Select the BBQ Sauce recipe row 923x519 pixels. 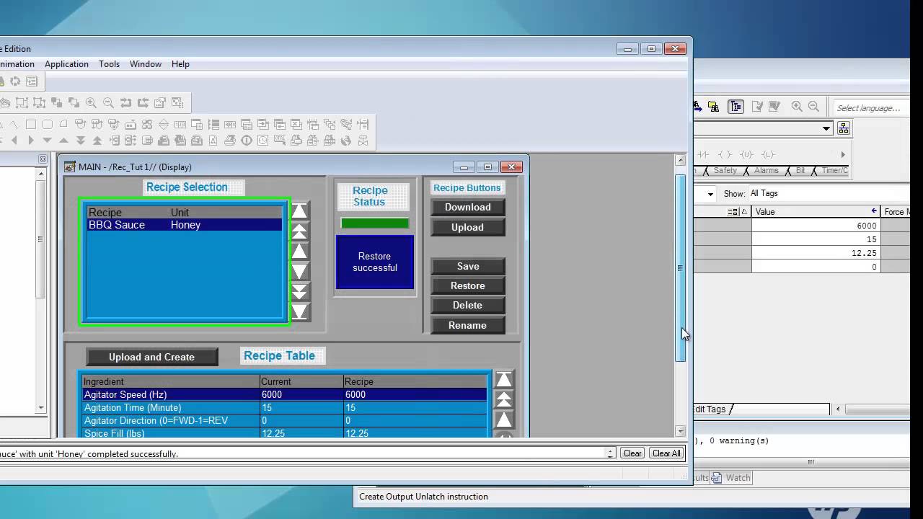(x=185, y=225)
